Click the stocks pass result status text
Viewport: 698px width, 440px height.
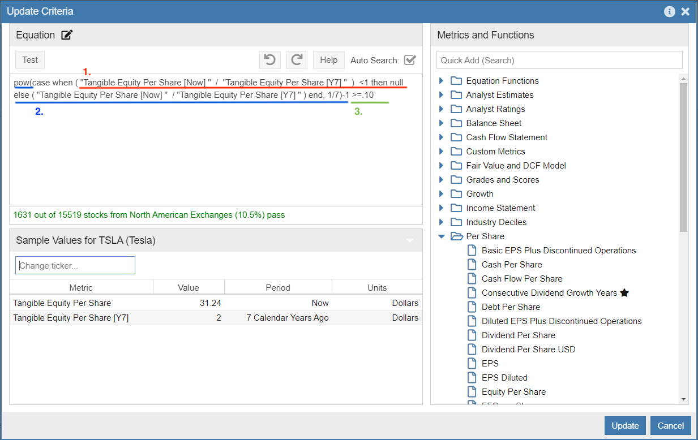pyautogui.click(x=149, y=215)
